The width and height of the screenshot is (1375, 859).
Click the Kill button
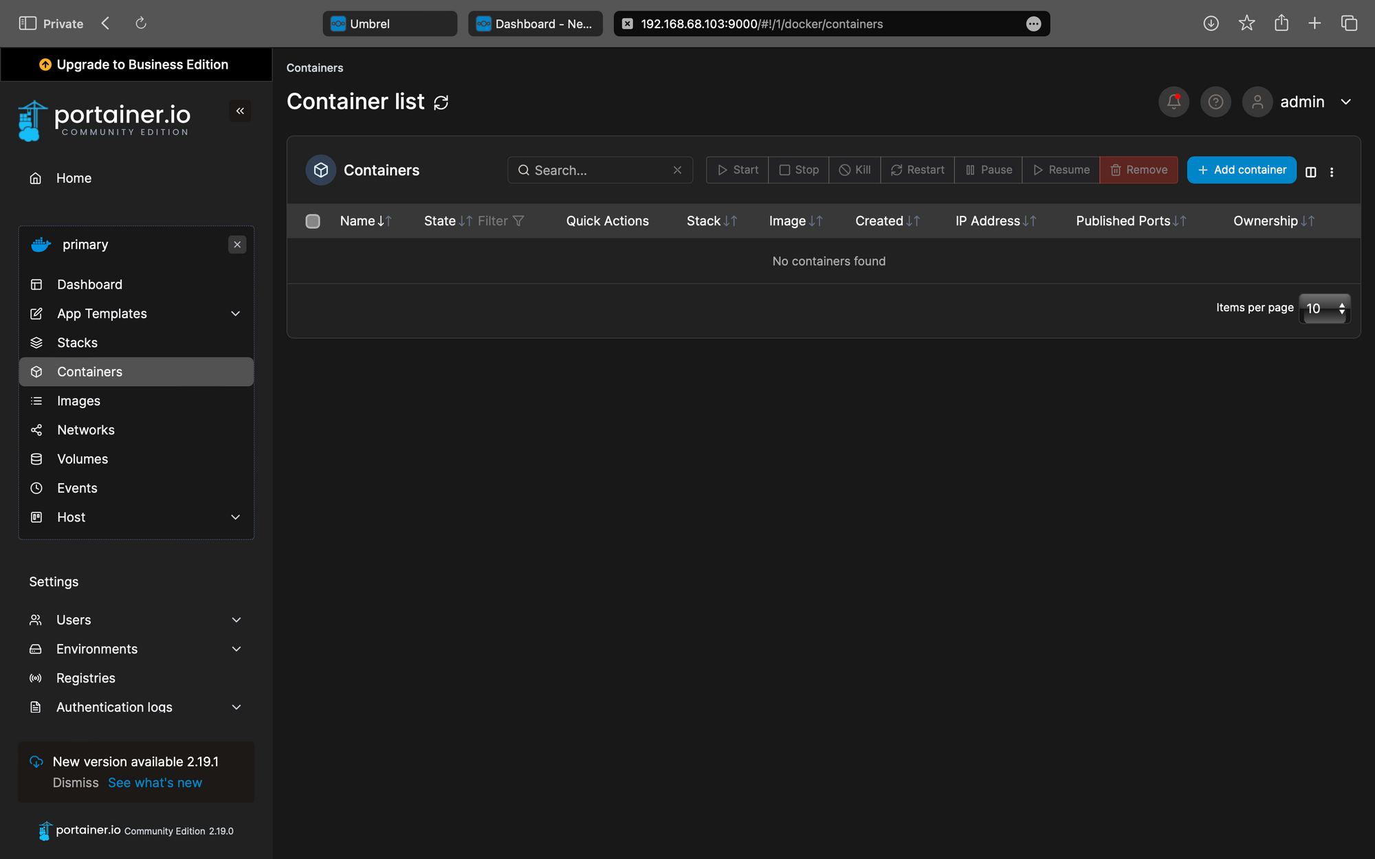(x=855, y=170)
